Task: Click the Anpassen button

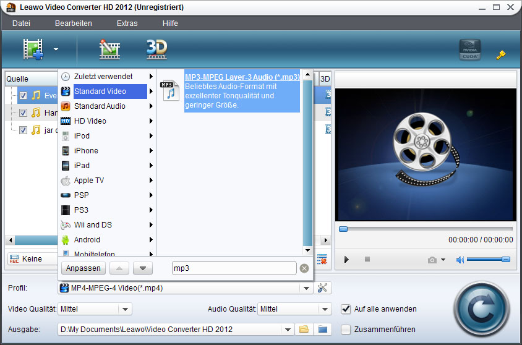Action: coord(82,268)
